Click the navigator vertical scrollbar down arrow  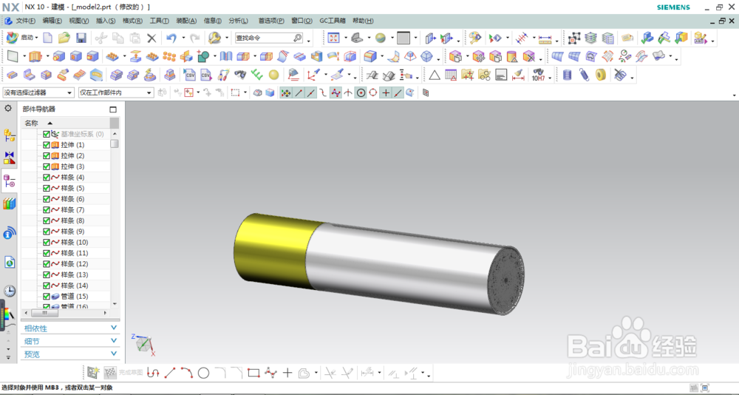pos(115,304)
